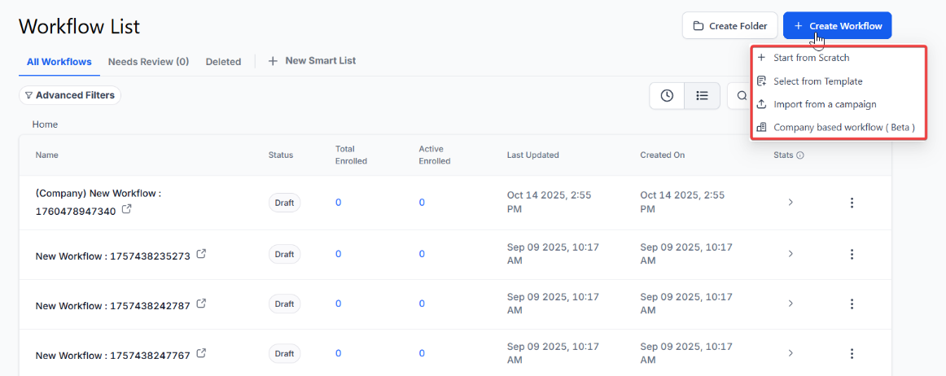Switch to the list view icon
Image resolution: width=946 pixels, height=376 pixels.
click(x=701, y=96)
